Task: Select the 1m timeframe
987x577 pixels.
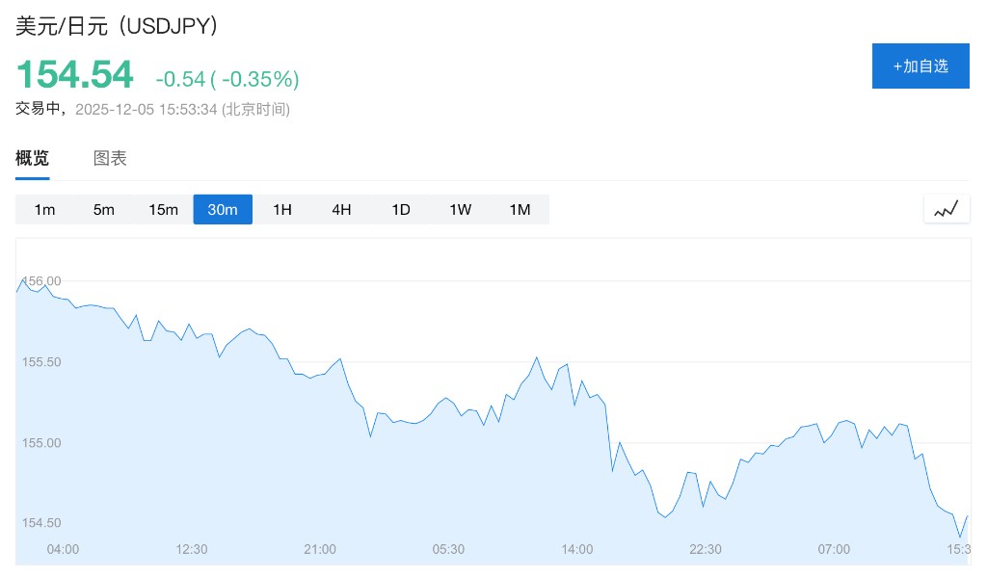Action: tap(44, 210)
